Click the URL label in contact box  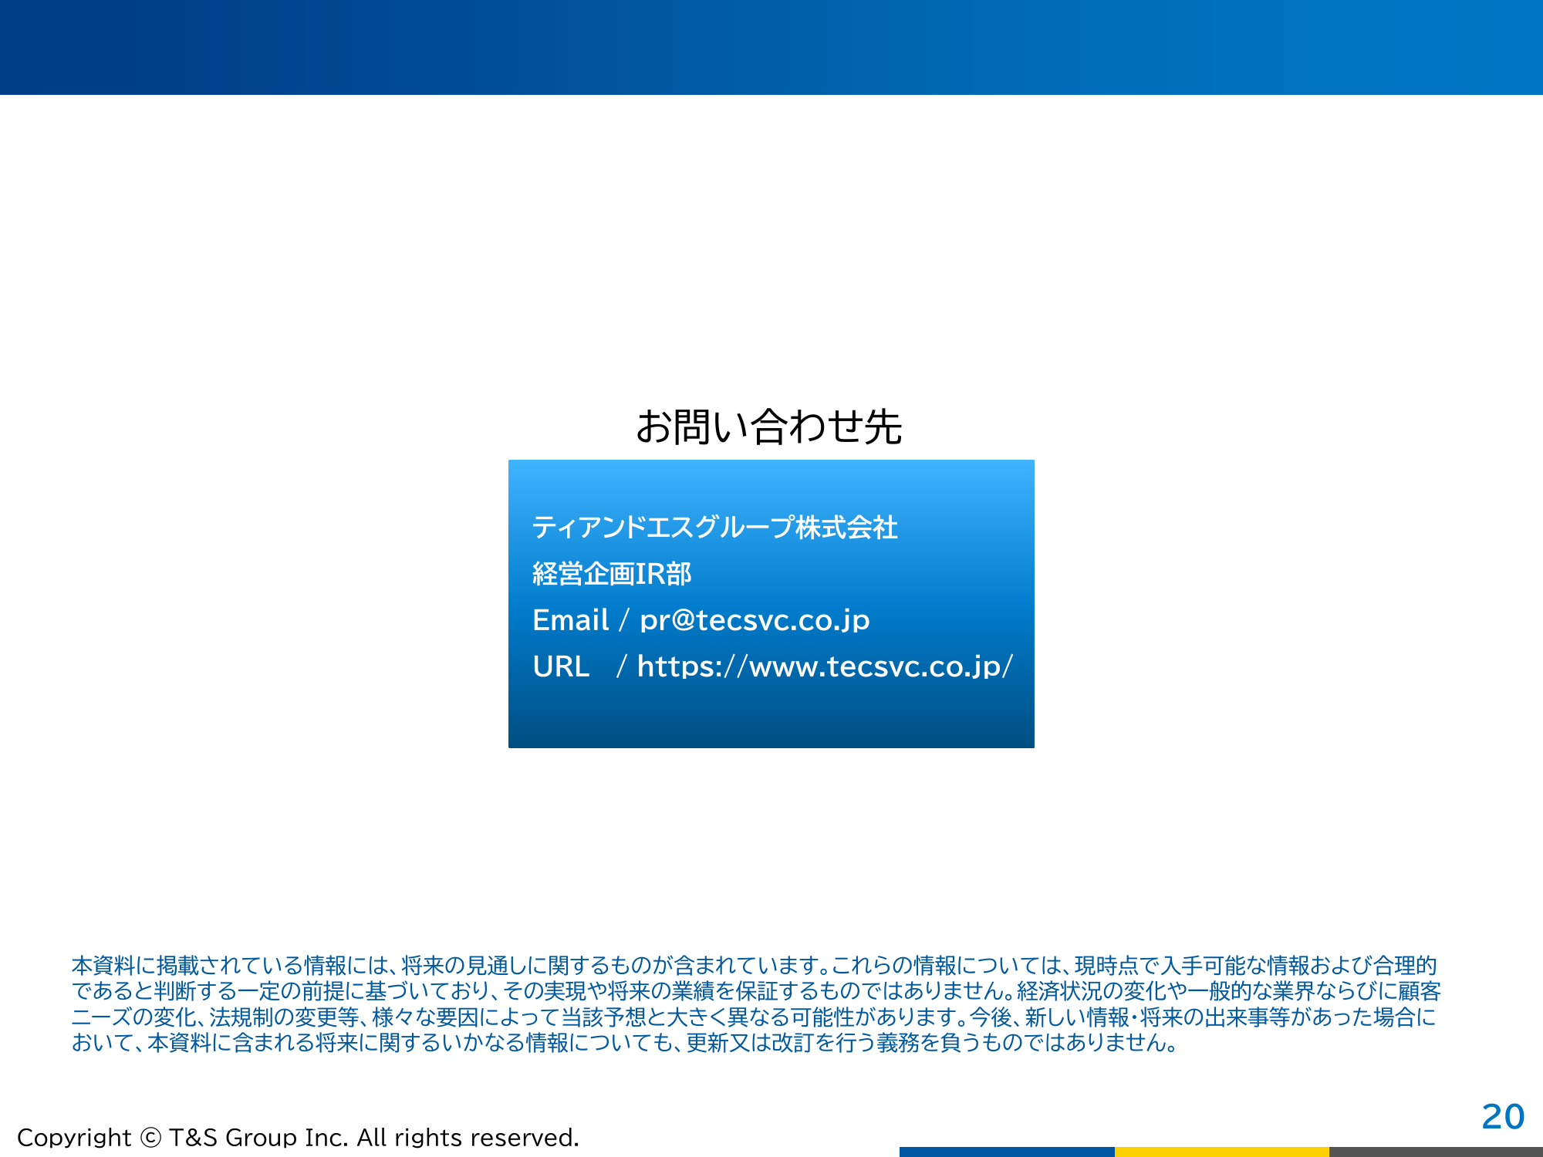(x=561, y=666)
